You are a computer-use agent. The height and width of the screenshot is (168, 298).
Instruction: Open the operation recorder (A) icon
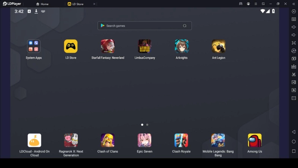294,51
